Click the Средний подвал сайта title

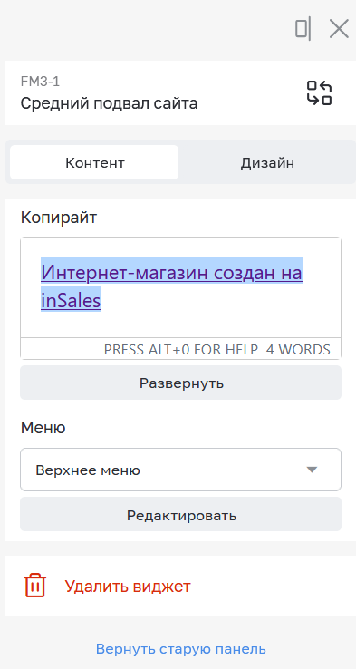(109, 103)
